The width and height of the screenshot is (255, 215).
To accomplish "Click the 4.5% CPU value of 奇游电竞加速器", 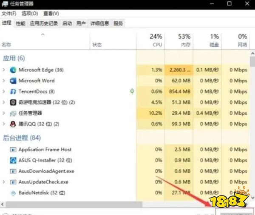I will pos(157,102).
